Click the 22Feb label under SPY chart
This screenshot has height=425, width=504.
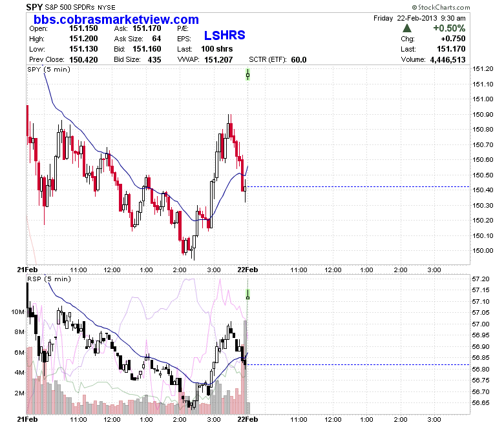(x=247, y=270)
